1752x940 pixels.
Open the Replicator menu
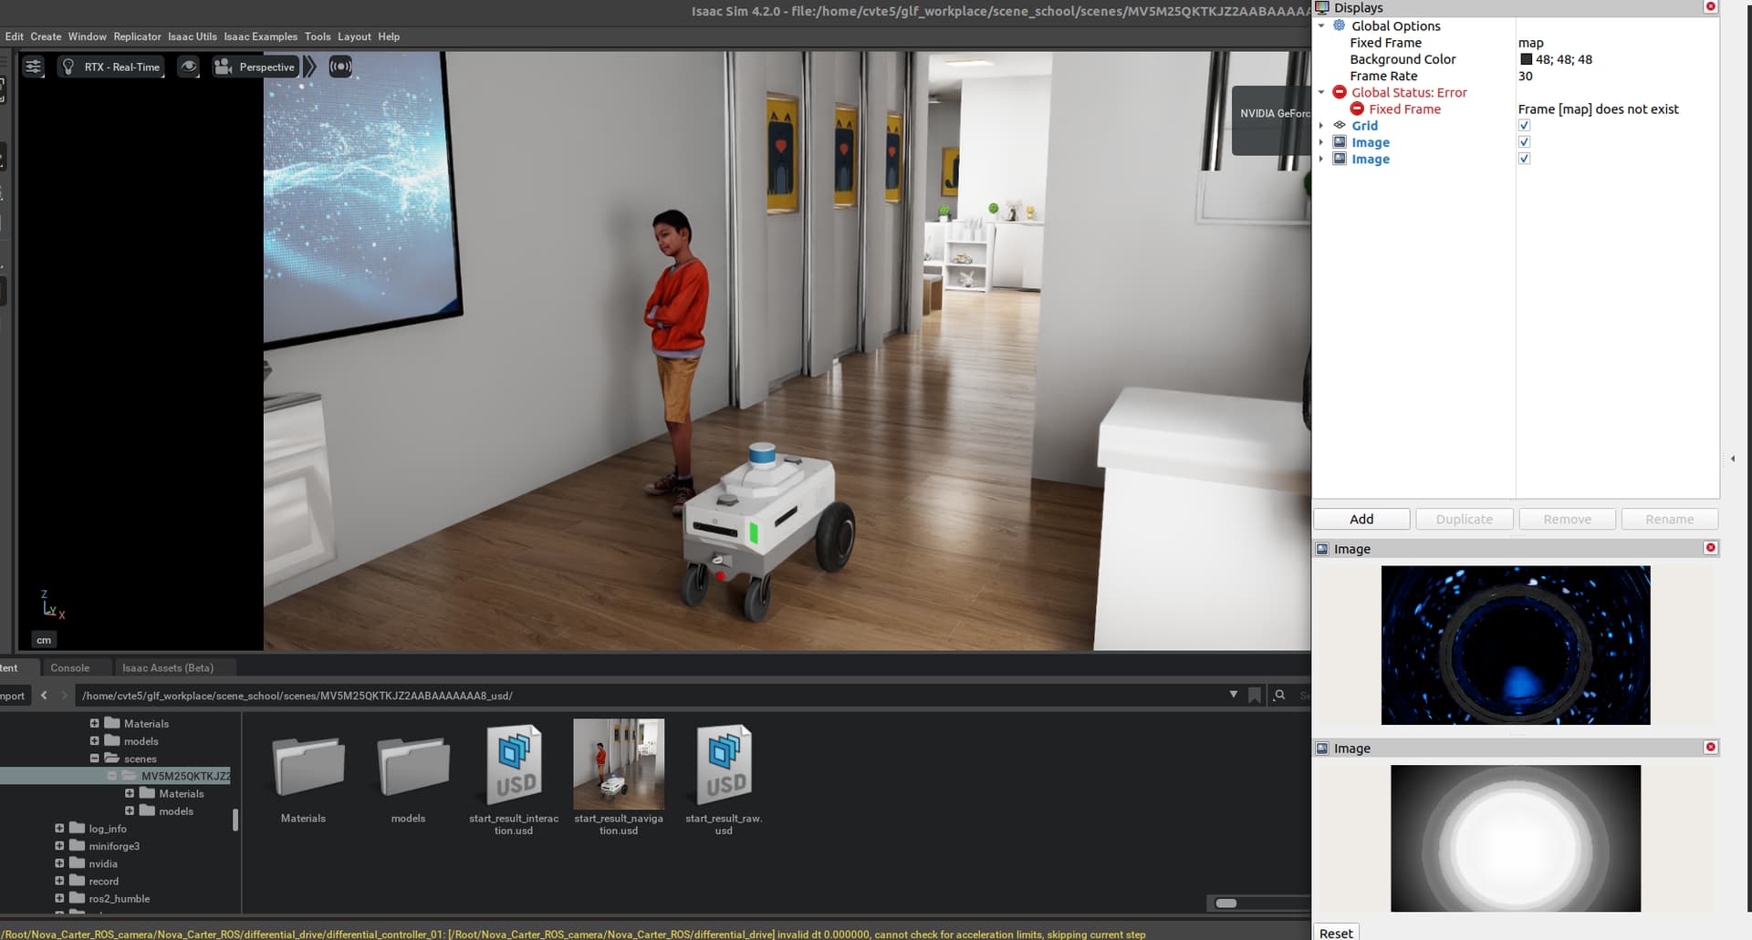[x=137, y=36]
